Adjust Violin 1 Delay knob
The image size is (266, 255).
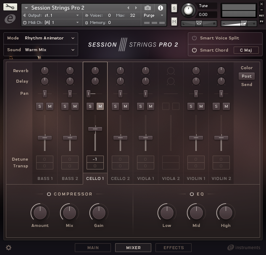coord(196,81)
